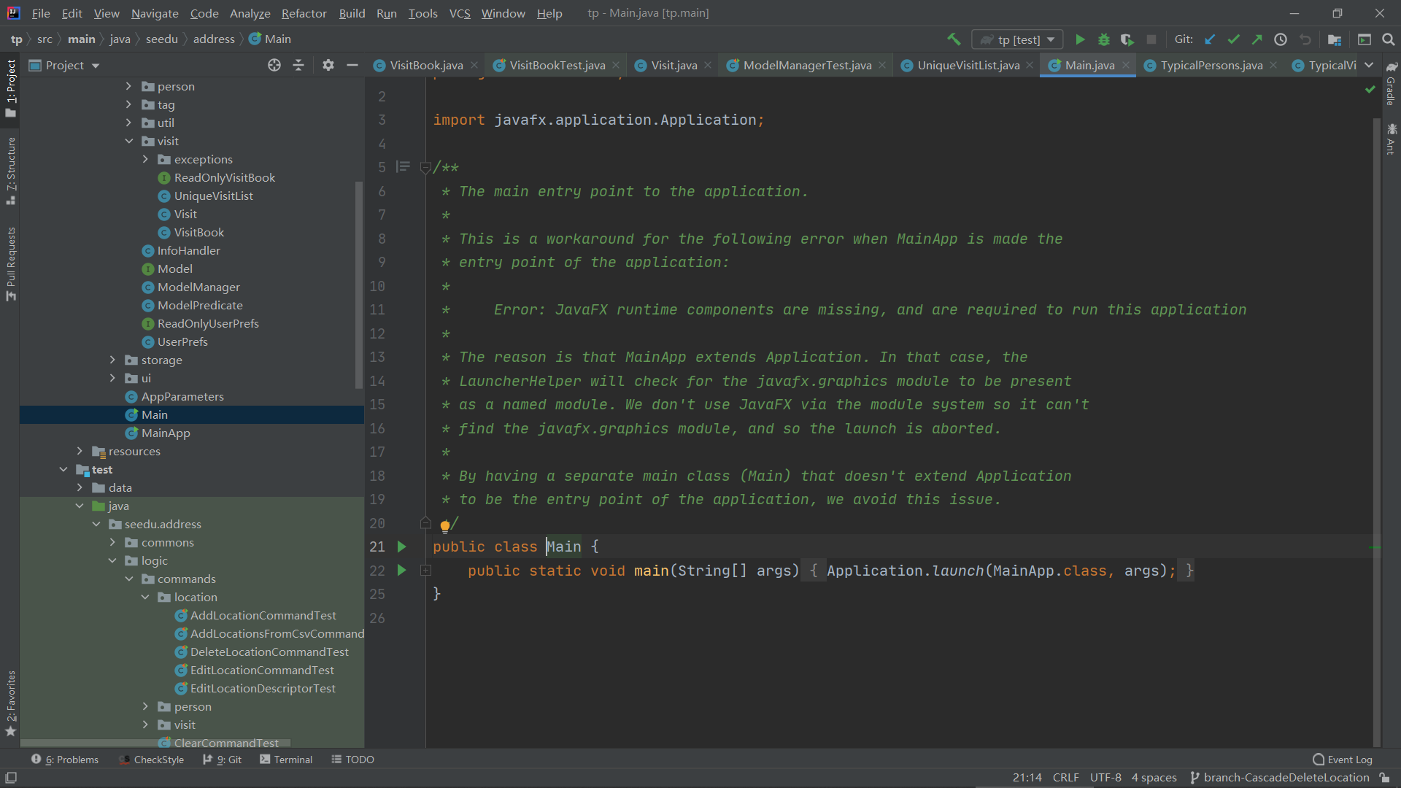Open the Terminal tool window
This screenshot has width=1401, height=788.
(x=286, y=760)
